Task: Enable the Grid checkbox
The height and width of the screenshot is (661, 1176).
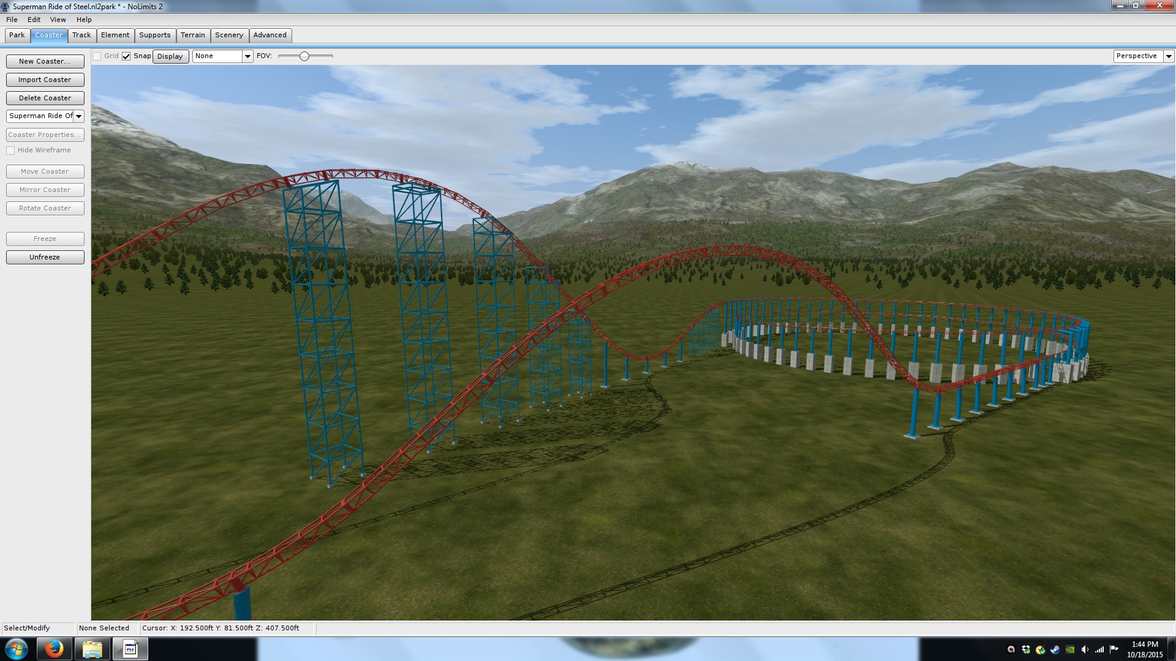Action: [x=97, y=56]
